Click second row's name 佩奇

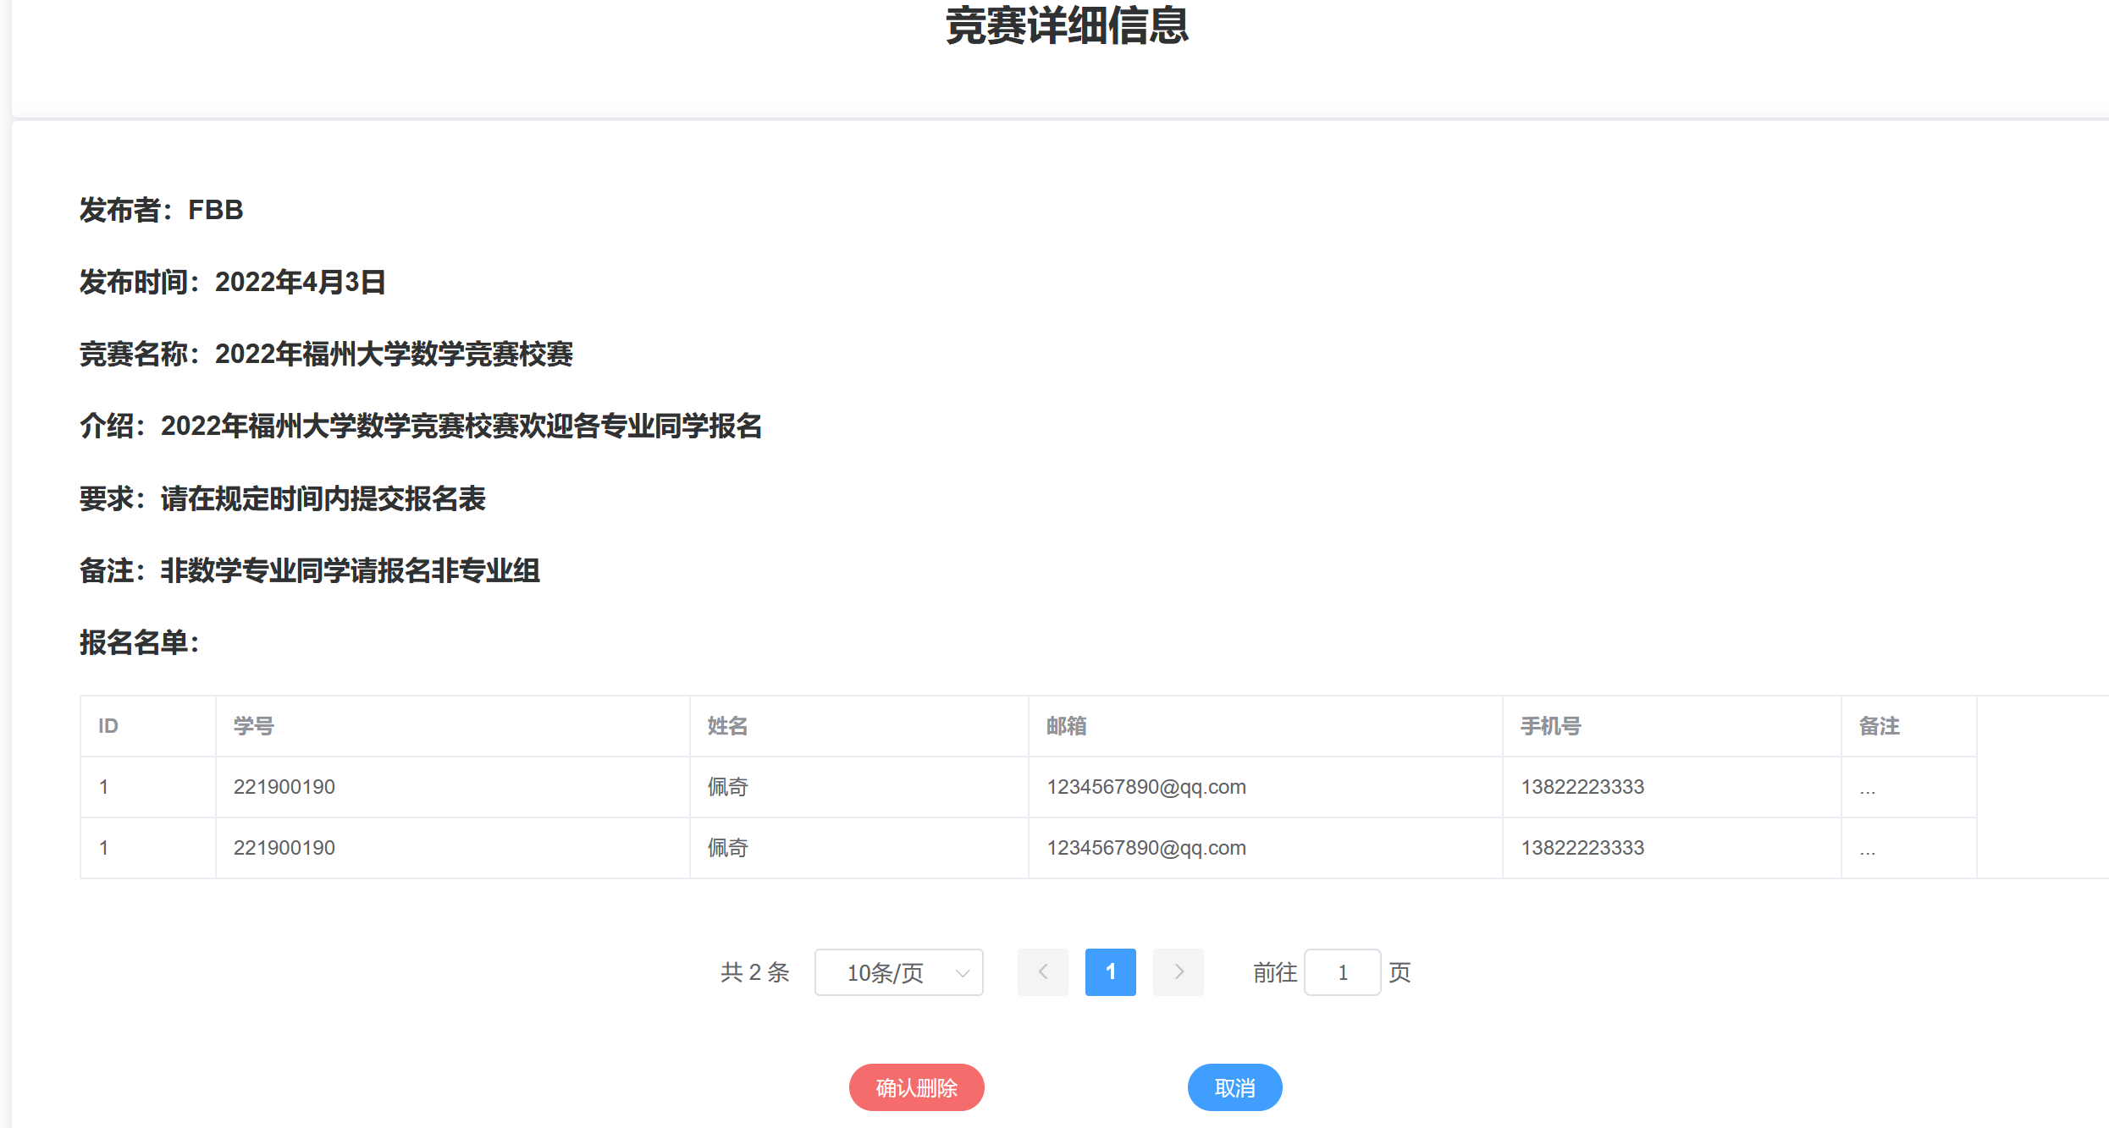tap(728, 848)
